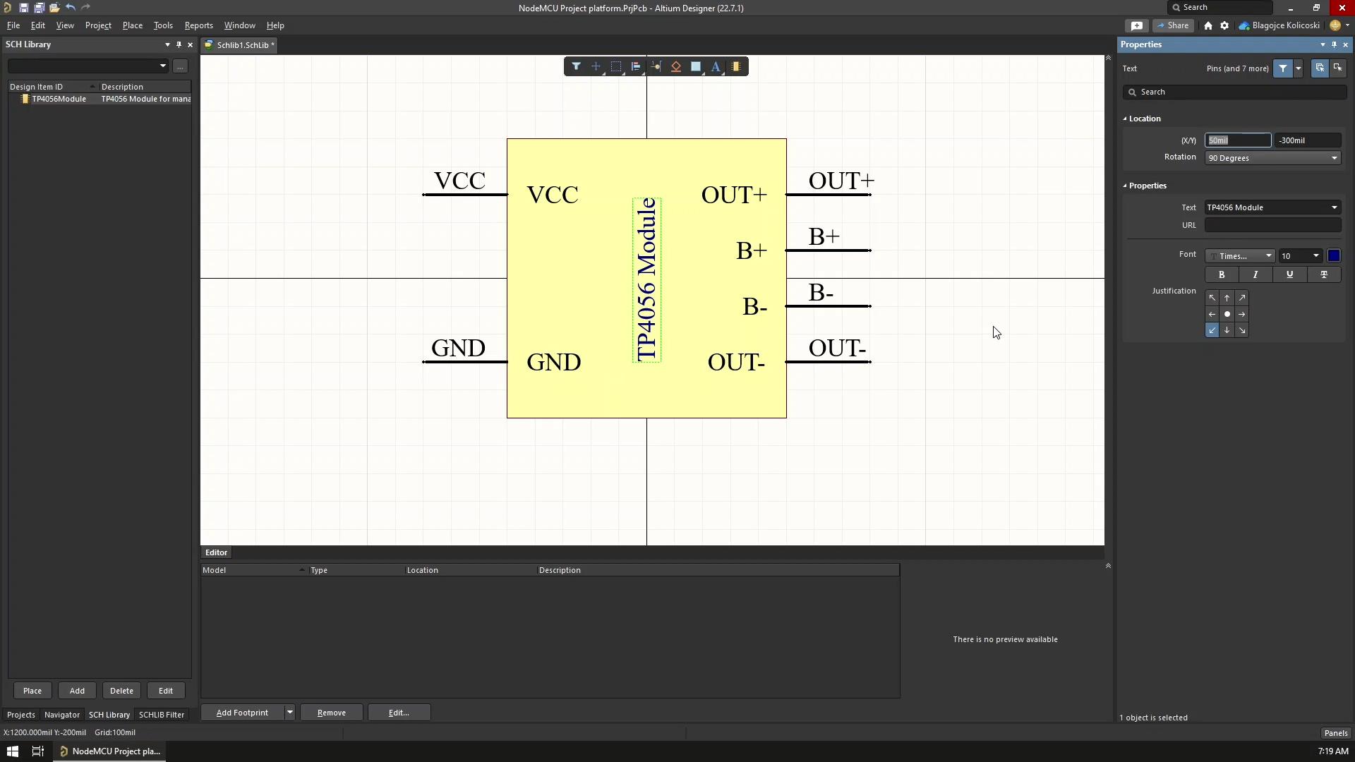The width and height of the screenshot is (1355, 762).
Task: Select the Place Rectangle tool
Action: 695,66
